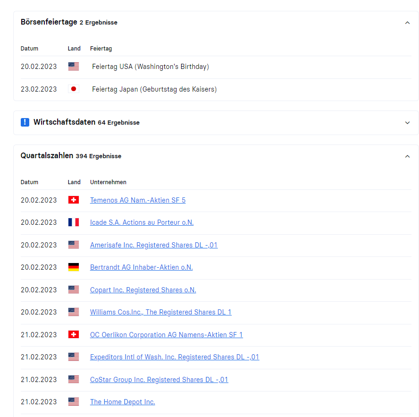Open CoStar Group Inc. Registered Shares link
This screenshot has height=417, width=419.
click(x=159, y=380)
